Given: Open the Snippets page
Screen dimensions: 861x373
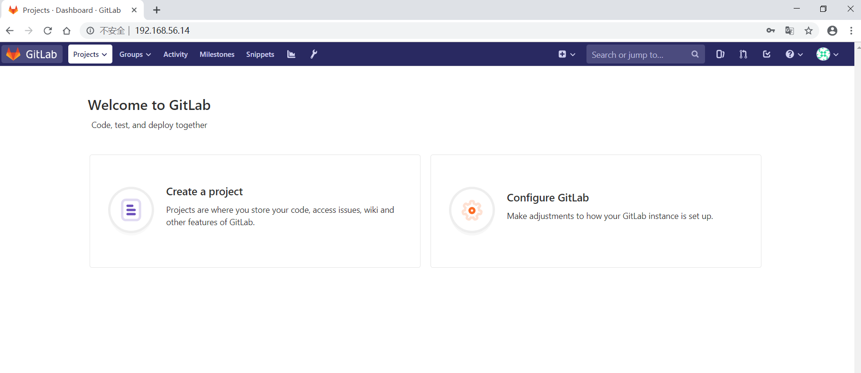Looking at the screenshot, I should [260, 54].
